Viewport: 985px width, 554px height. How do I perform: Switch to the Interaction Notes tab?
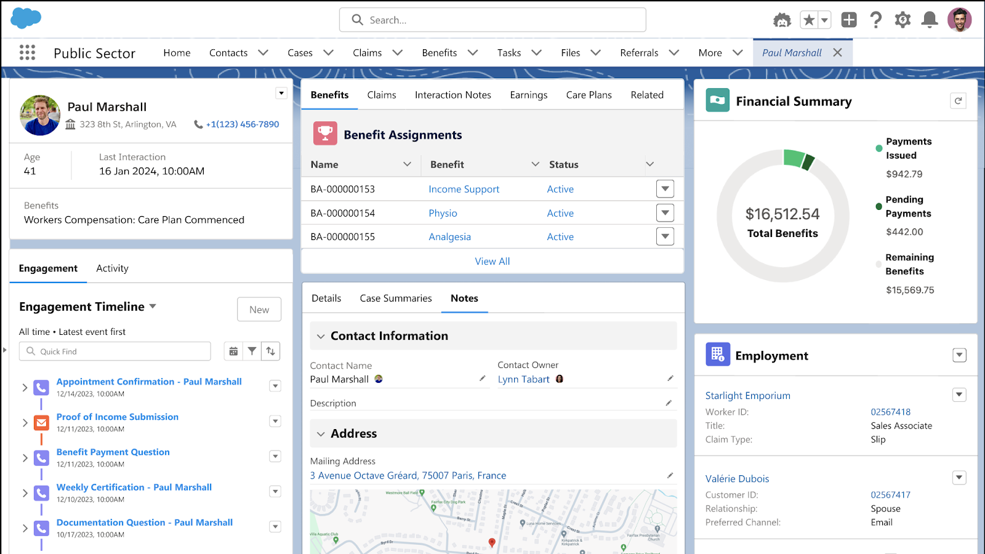(x=452, y=95)
